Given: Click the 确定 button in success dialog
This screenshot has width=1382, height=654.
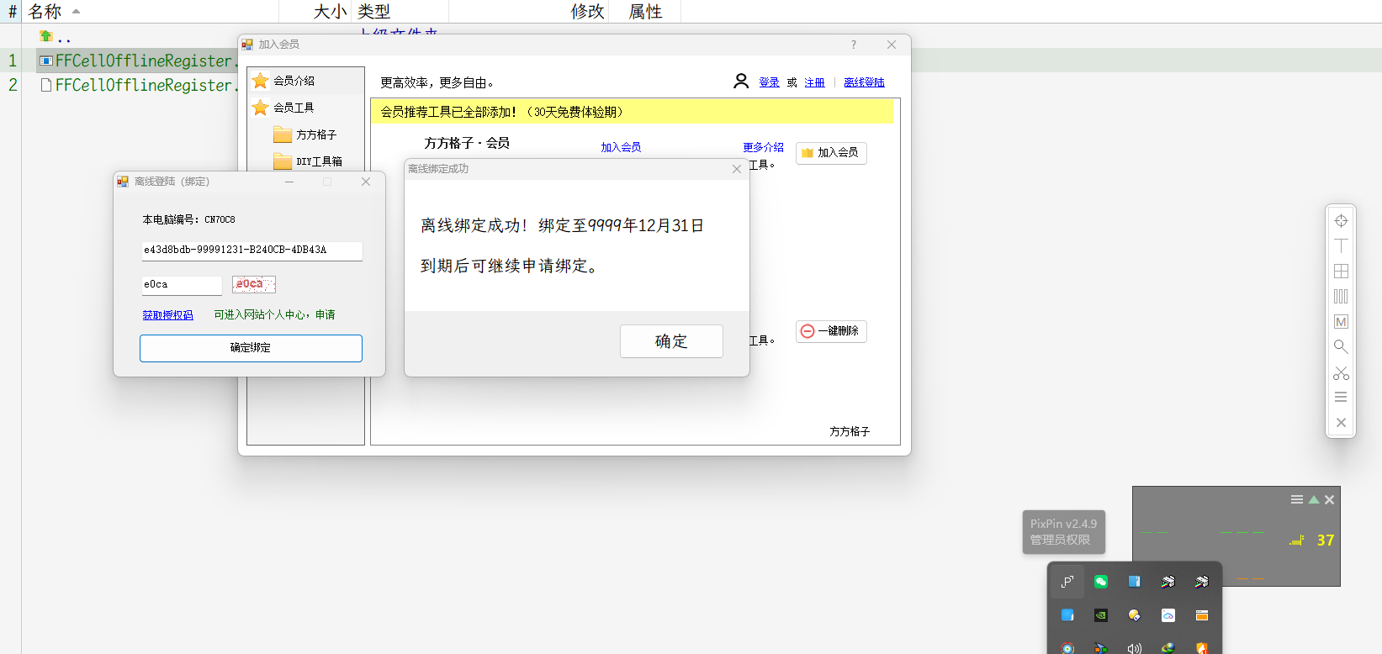Looking at the screenshot, I should click(x=671, y=341).
